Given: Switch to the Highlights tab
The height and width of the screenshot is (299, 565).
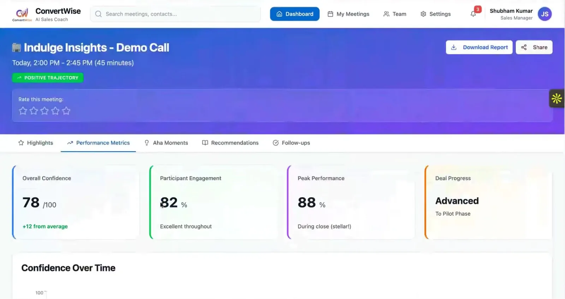Looking at the screenshot, I should [x=36, y=143].
